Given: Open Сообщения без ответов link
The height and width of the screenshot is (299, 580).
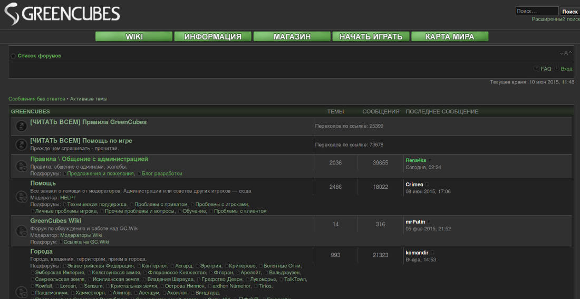Looking at the screenshot, I should click(x=36, y=99).
